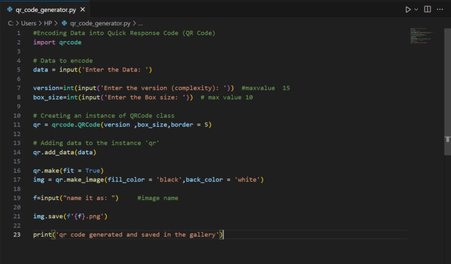The image size is (451, 264).
Task: Click the Python file icon in the tab
Action: pyautogui.click(x=10, y=9)
